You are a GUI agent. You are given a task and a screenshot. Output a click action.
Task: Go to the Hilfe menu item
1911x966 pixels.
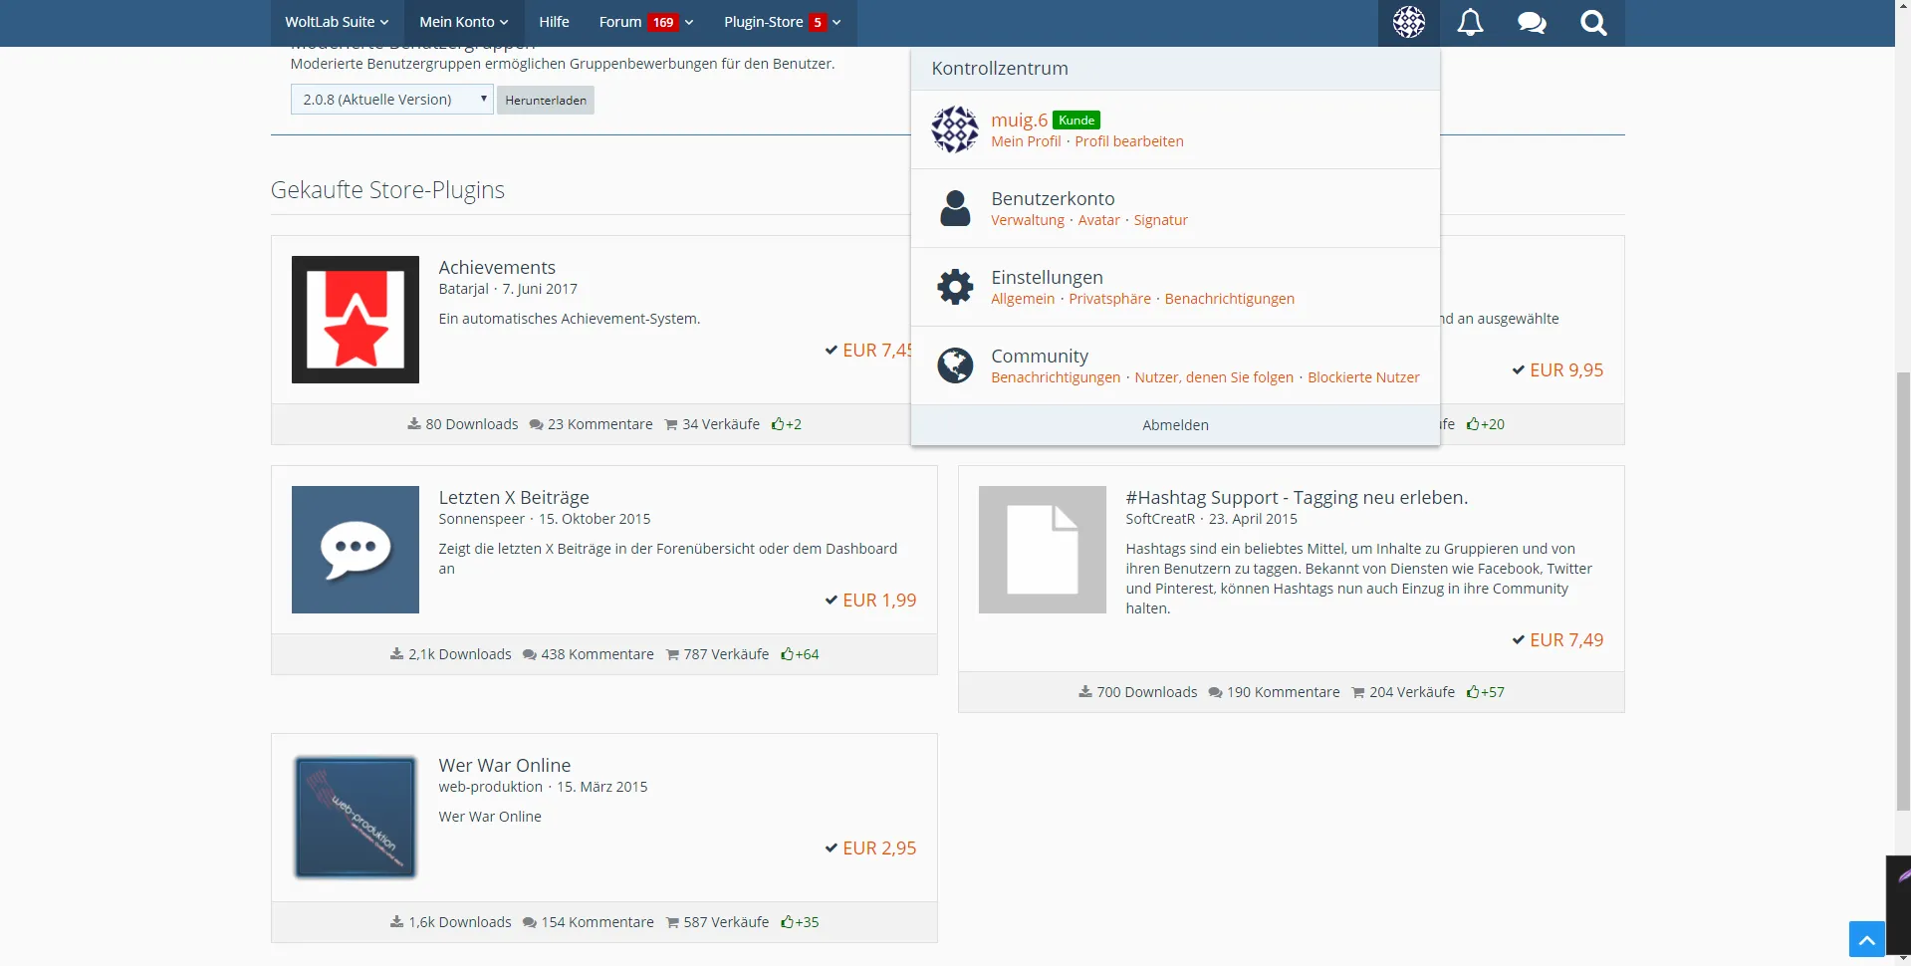coord(554,22)
